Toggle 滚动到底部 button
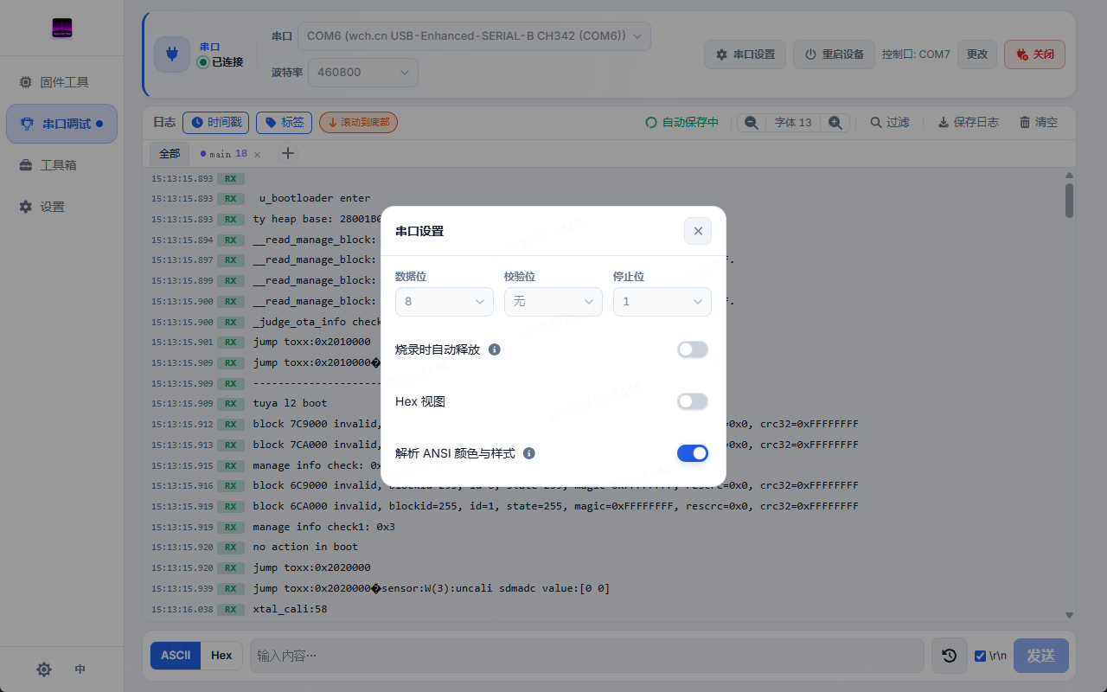Screen dimensions: 1107x692 click(x=359, y=123)
